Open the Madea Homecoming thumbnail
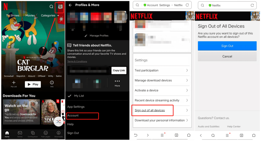Screen dimensions: 262x141 click(50, 112)
